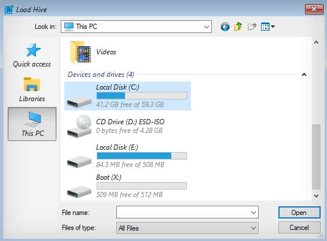
Task: Click "CD Drive (D:) ESD-ISO" label
Action: tap(130, 121)
